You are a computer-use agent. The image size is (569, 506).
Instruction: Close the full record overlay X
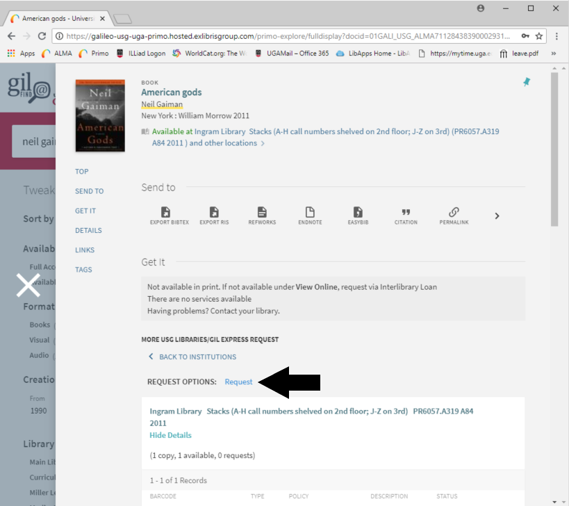pyautogui.click(x=28, y=285)
